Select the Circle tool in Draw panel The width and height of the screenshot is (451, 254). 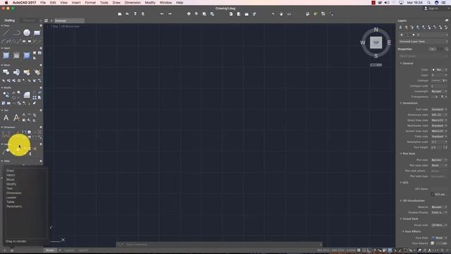pos(27,32)
